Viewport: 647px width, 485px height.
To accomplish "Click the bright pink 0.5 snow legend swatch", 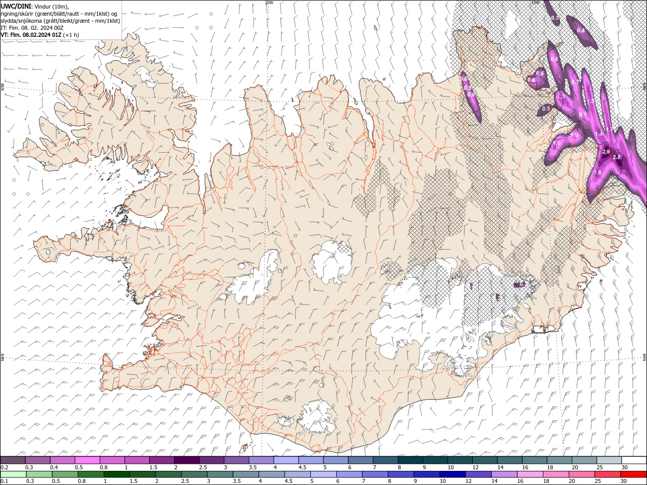I will (87, 460).
